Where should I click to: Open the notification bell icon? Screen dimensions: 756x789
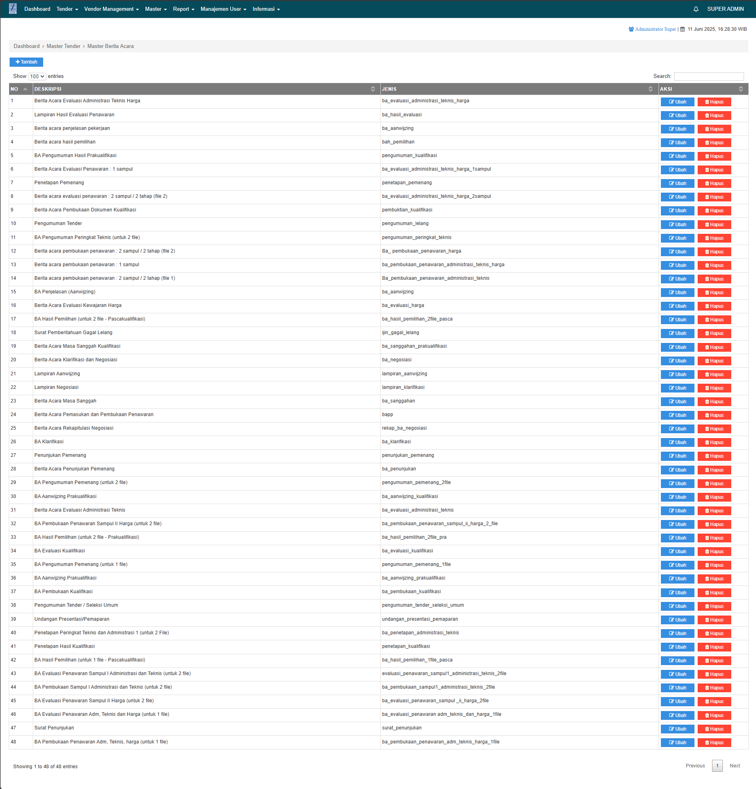pos(696,9)
